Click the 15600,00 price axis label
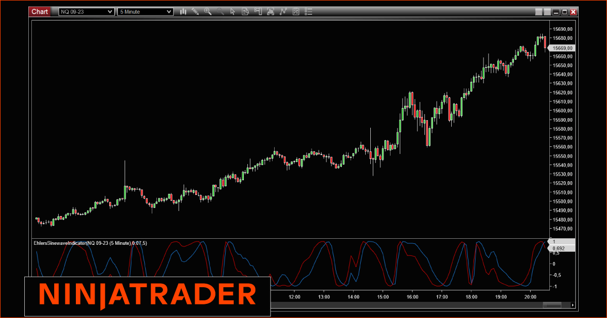607x318 pixels. tap(562, 111)
